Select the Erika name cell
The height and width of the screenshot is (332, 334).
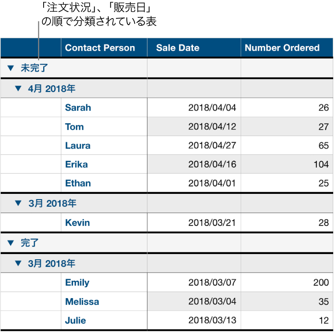point(76,164)
